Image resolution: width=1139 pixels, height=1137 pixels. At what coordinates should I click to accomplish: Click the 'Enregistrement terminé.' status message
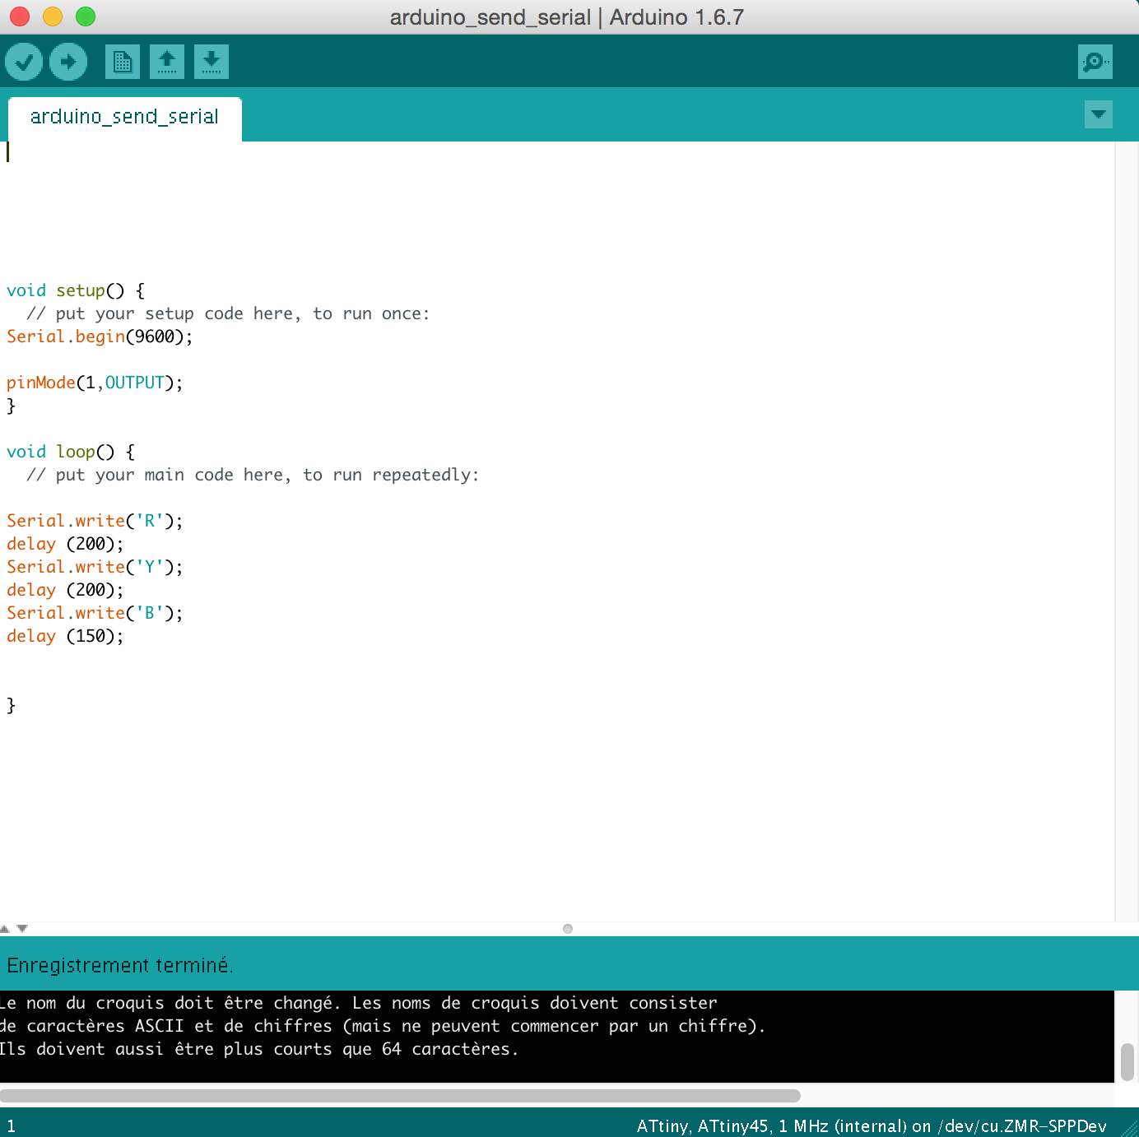pyautogui.click(x=120, y=965)
